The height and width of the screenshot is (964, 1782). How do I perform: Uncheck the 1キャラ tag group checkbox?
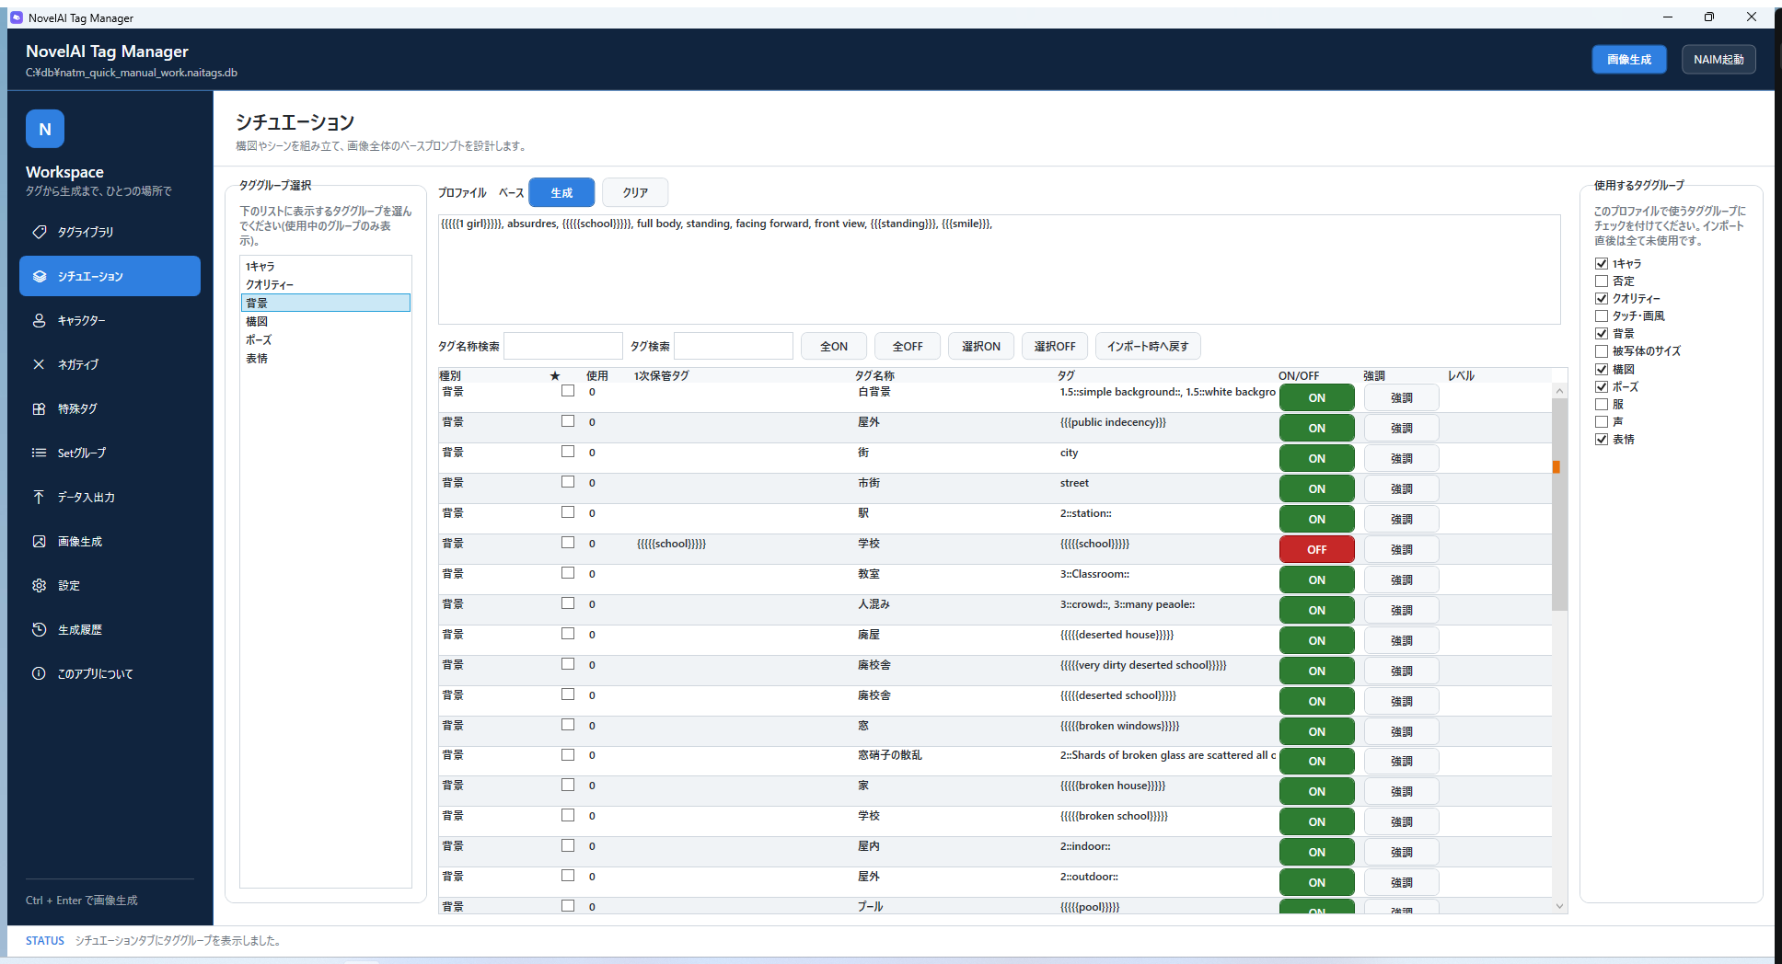[x=1602, y=263]
